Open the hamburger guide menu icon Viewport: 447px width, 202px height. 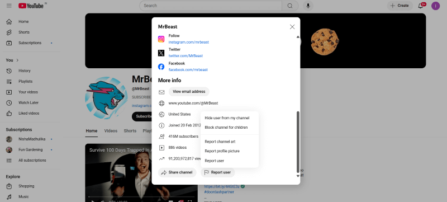click(x=9, y=6)
